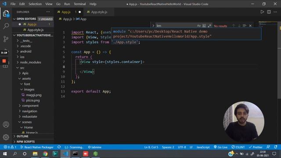Select App.style.js in Open Editors
Image resolution: width=281 pixels, height=158 pixels.
pos(36,30)
